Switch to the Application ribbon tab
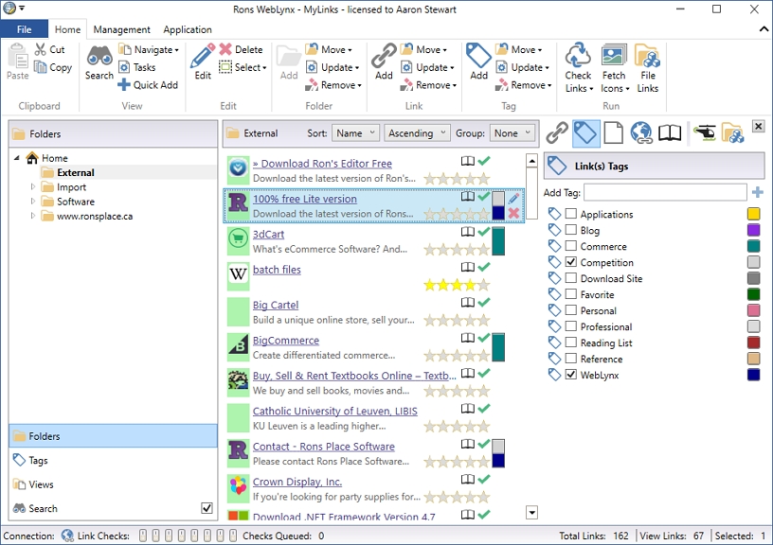This screenshot has height=545, width=773. point(188,29)
